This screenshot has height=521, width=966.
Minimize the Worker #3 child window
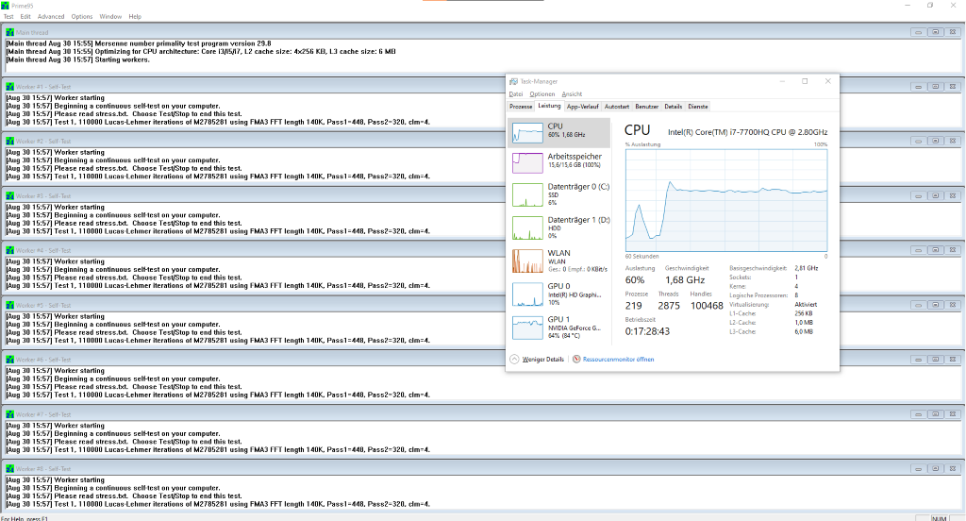click(918, 195)
